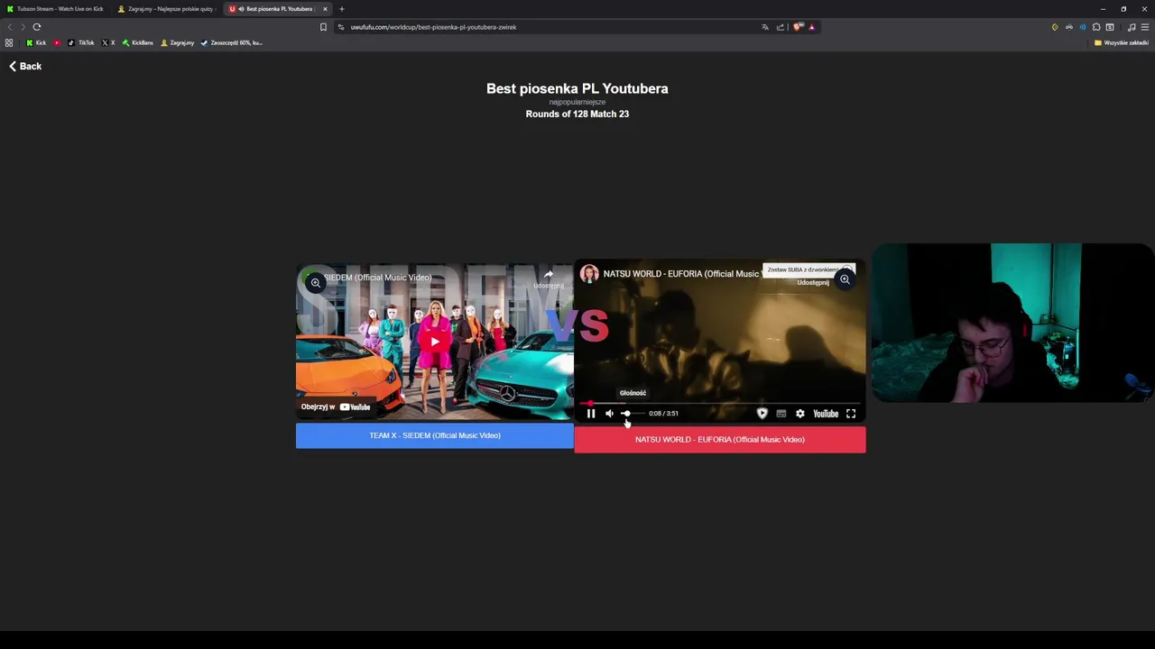This screenshot has height=649, width=1155.
Task: Vote for TEAM X - SIEDEM blue button
Action: [x=434, y=435]
